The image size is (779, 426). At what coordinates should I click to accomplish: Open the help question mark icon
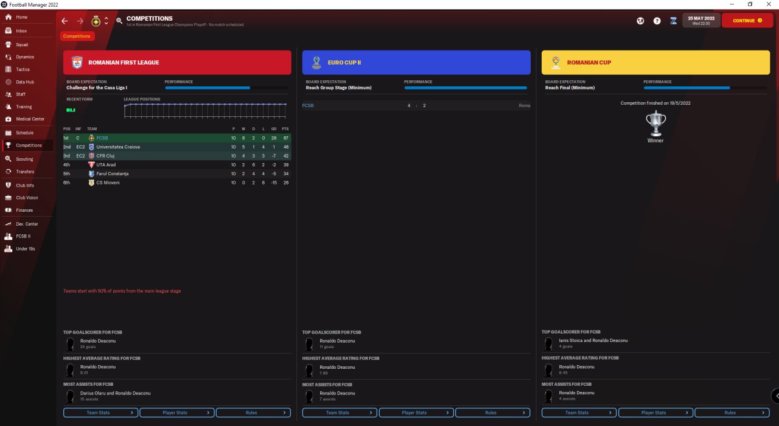click(657, 21)
